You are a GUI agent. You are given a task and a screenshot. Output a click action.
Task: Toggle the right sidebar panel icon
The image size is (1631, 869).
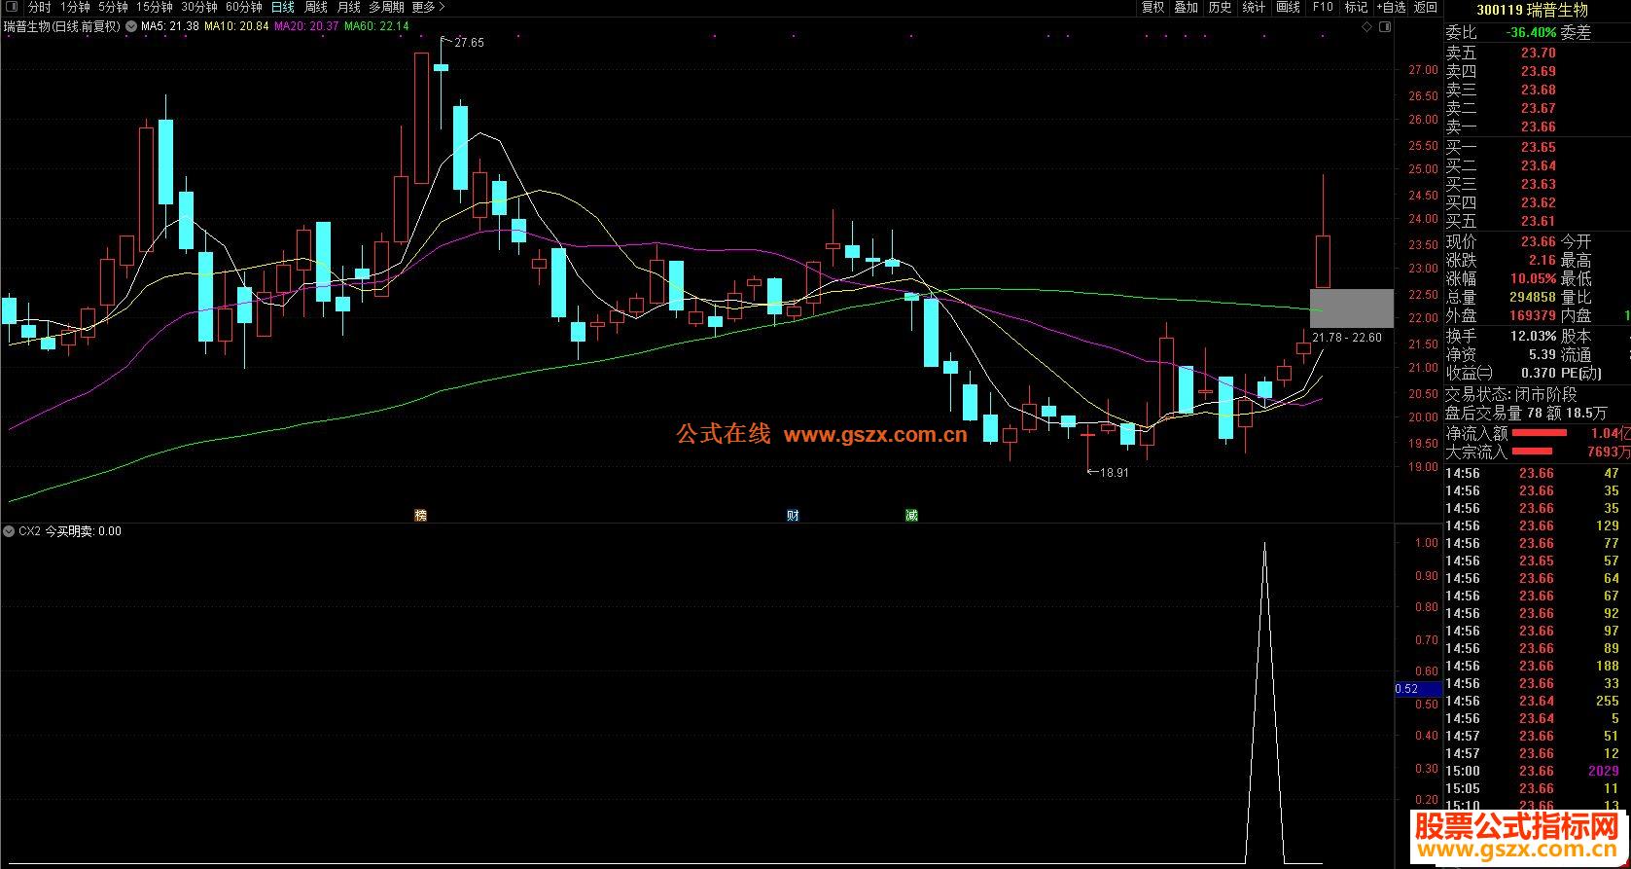[1386, 27]
